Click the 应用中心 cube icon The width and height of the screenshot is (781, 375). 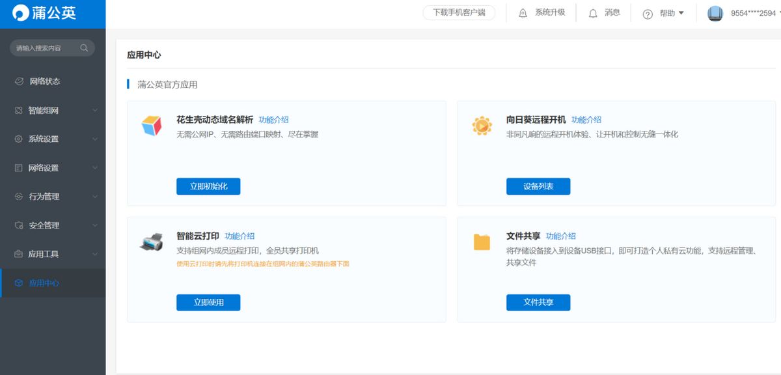(19, 283)
